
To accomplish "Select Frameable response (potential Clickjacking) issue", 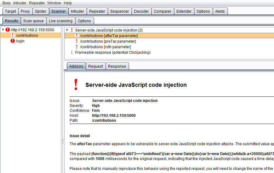I will pyautogui.click(x=113, y=53).
